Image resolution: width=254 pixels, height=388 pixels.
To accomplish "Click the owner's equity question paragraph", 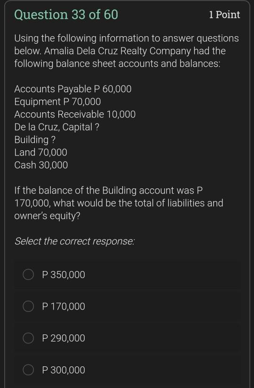I will coord(119,203).
